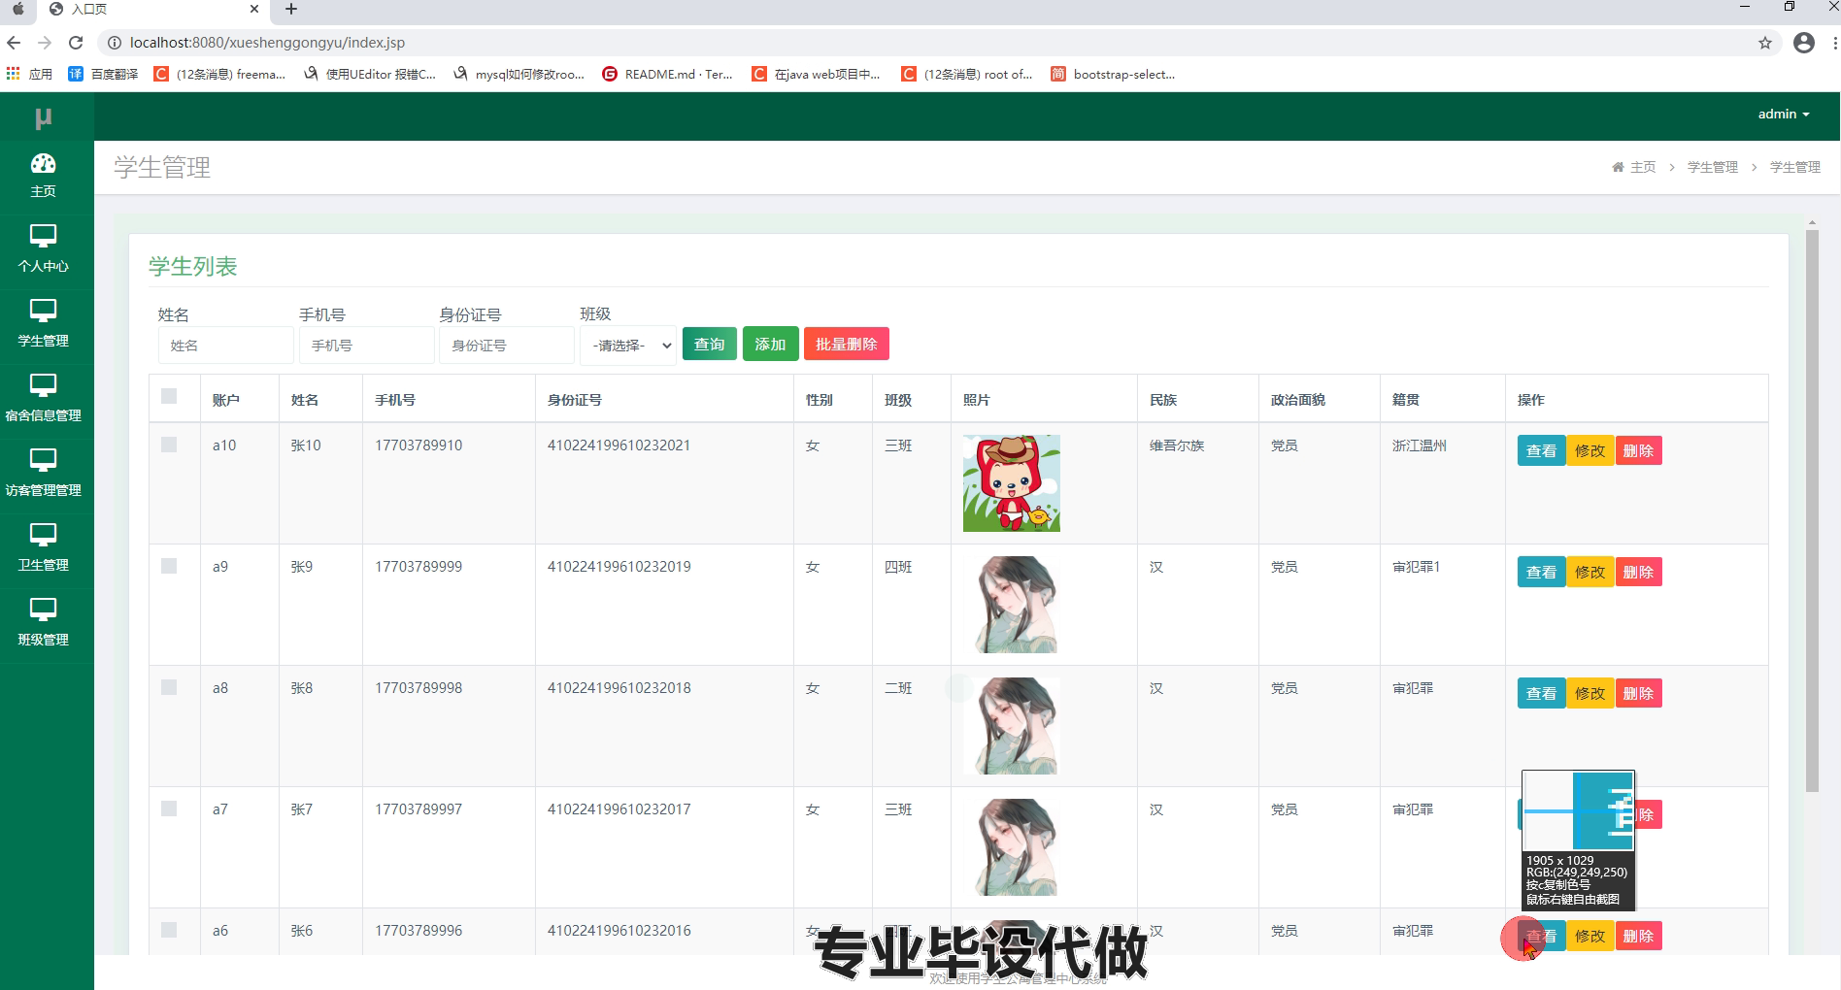1841x990 pixels.
Task: Click the μ logo at sidebar top
Action: (43, 118)
